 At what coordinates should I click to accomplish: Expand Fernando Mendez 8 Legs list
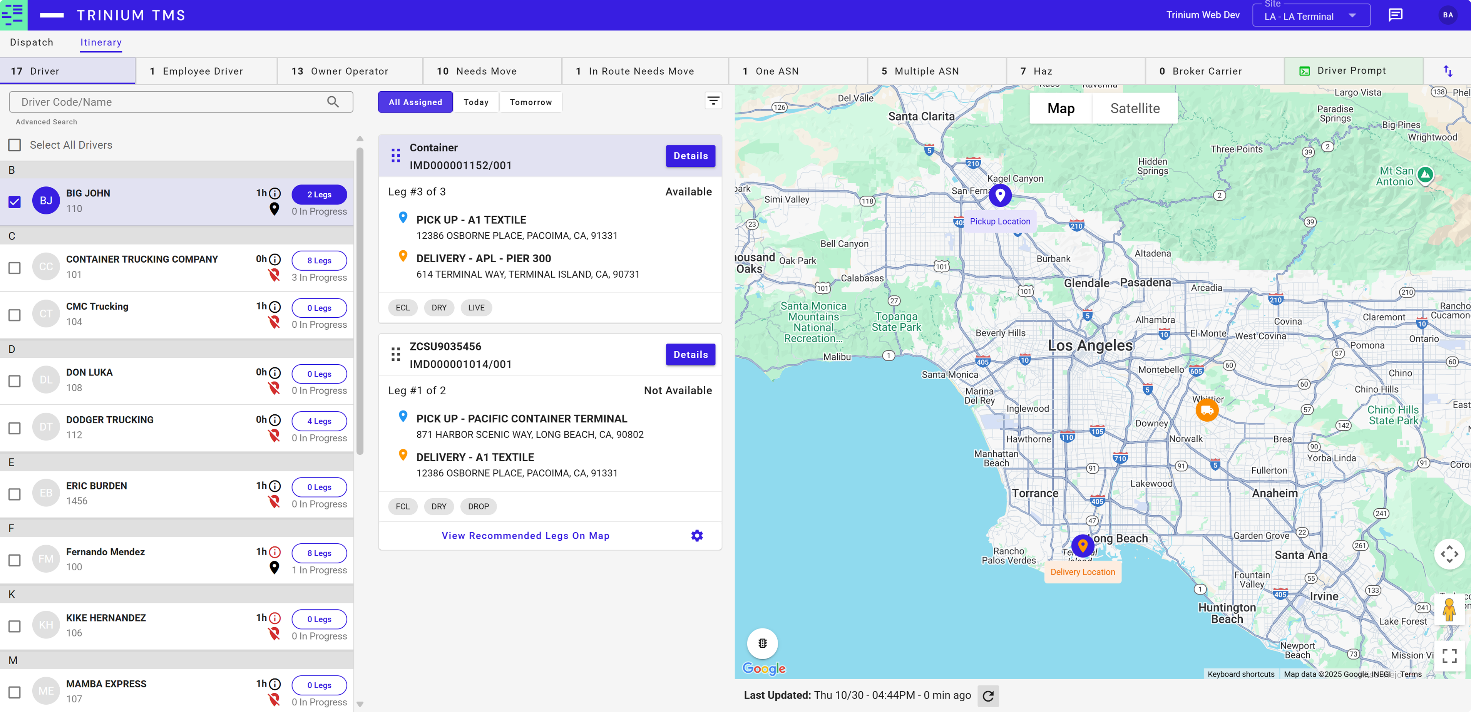[319, 553]
